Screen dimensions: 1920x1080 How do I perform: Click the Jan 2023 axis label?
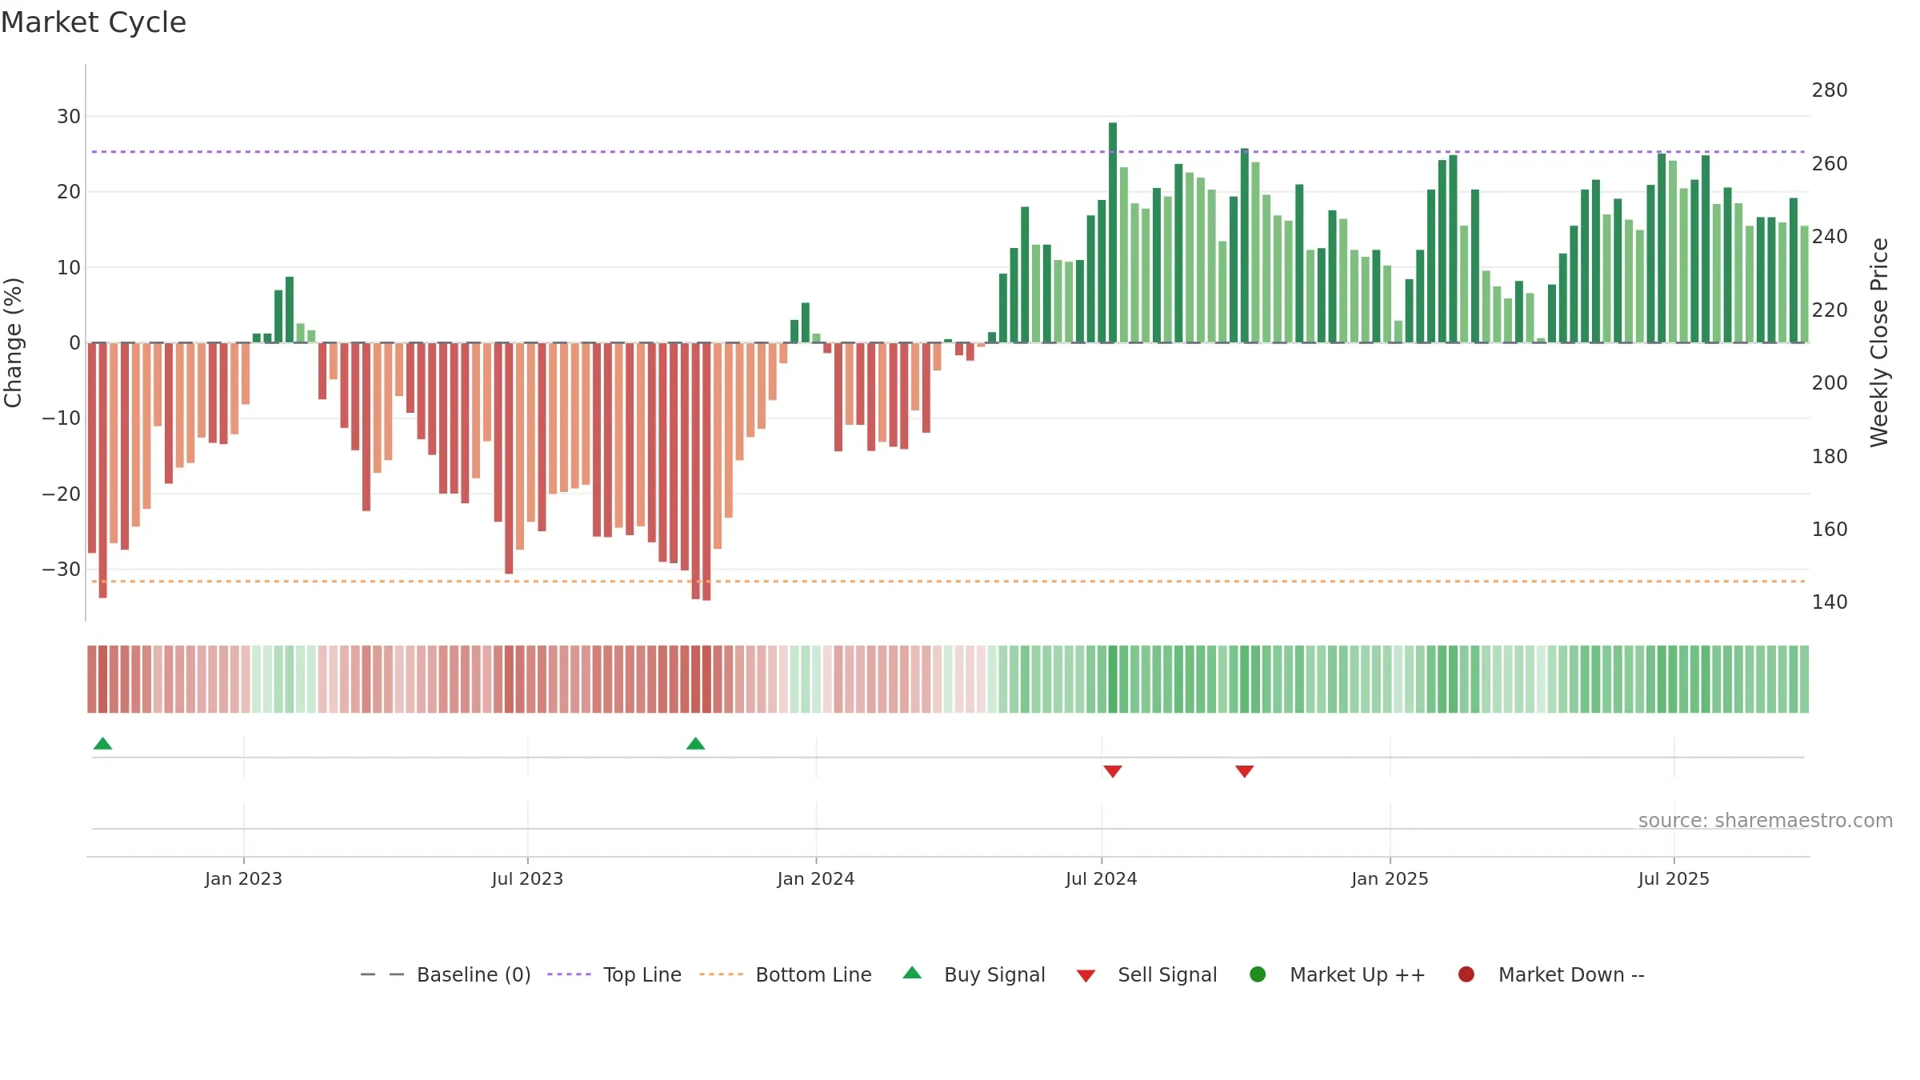click(243, 878)
